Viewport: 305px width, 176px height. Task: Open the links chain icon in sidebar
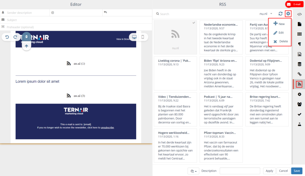coord(299,74)
